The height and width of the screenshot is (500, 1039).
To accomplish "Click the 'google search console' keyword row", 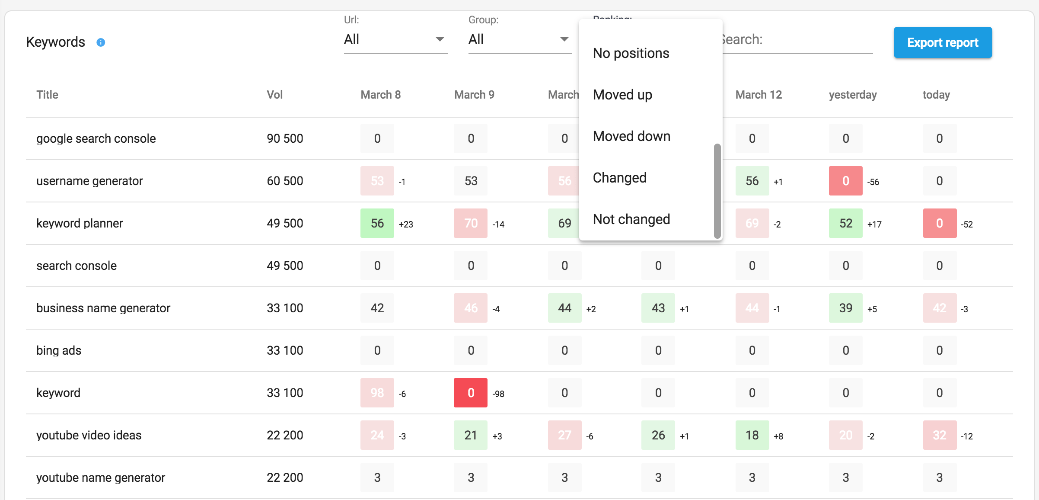I will 96,138.
